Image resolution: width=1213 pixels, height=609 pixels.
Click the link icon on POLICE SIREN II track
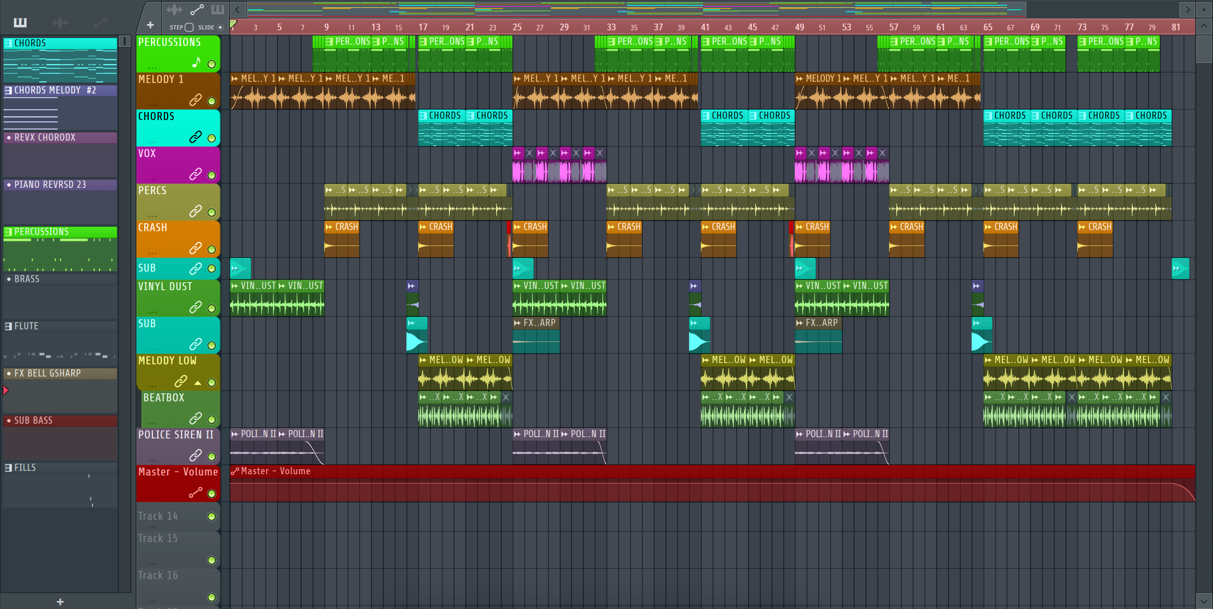(x=195, y=455)
